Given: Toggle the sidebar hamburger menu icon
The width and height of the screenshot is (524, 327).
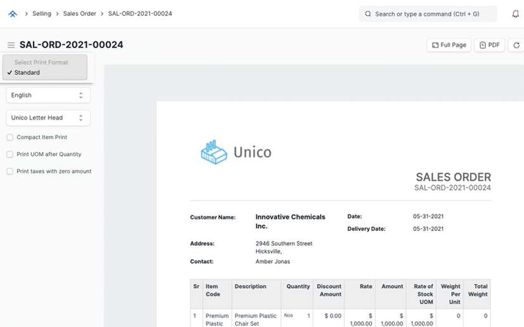Looking at the screenshot, I should (x=11, y=45).
